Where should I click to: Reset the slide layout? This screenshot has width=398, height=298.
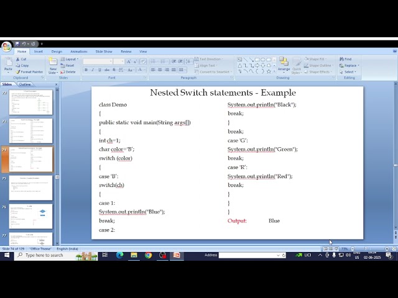[x=67, y=66]
